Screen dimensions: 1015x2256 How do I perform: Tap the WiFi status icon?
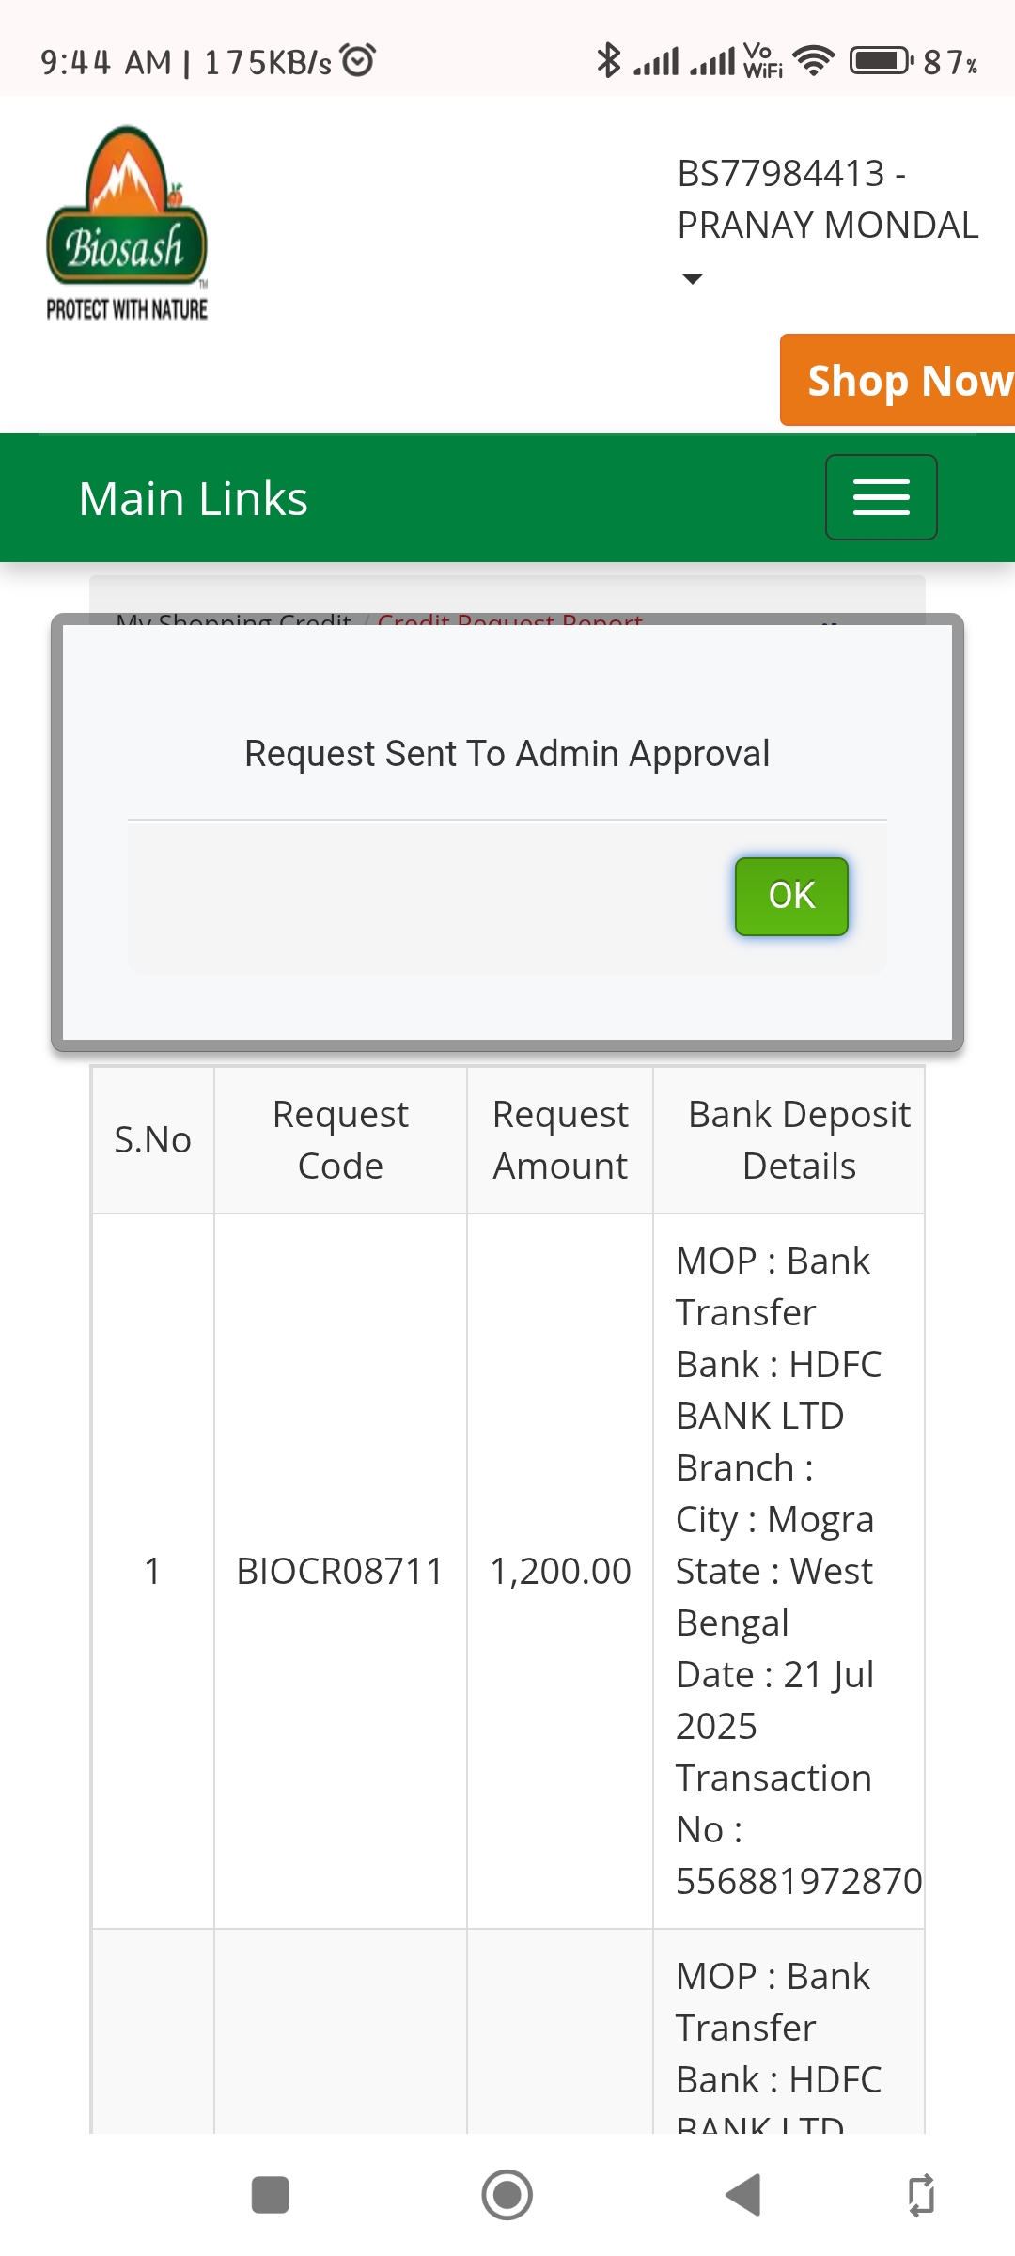pos(814,61)
